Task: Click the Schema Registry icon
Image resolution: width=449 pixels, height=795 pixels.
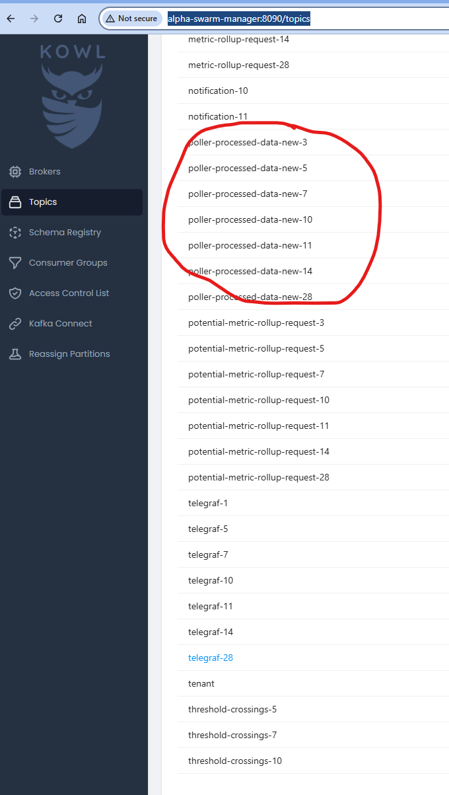Action: (15, 233)
